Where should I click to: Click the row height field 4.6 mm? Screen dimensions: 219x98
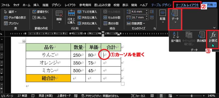click(138, 12)
